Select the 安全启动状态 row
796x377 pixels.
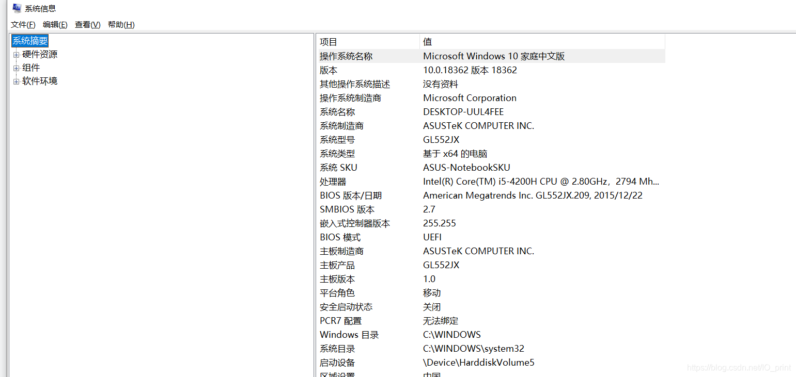[x=491, y=307]
